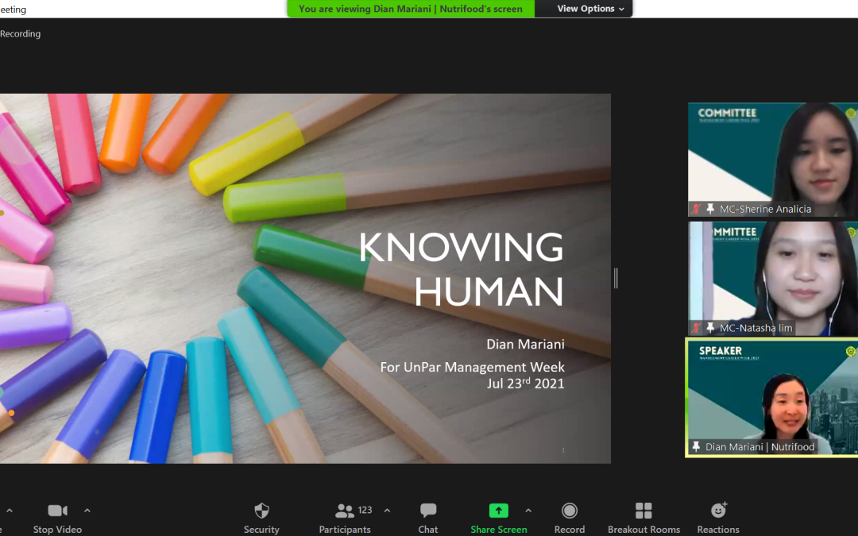Image resolution: width=858 pixels, height=536 pixels.
Task: Click the divider handle beside the shared slide
Action: tap(616, 278)
